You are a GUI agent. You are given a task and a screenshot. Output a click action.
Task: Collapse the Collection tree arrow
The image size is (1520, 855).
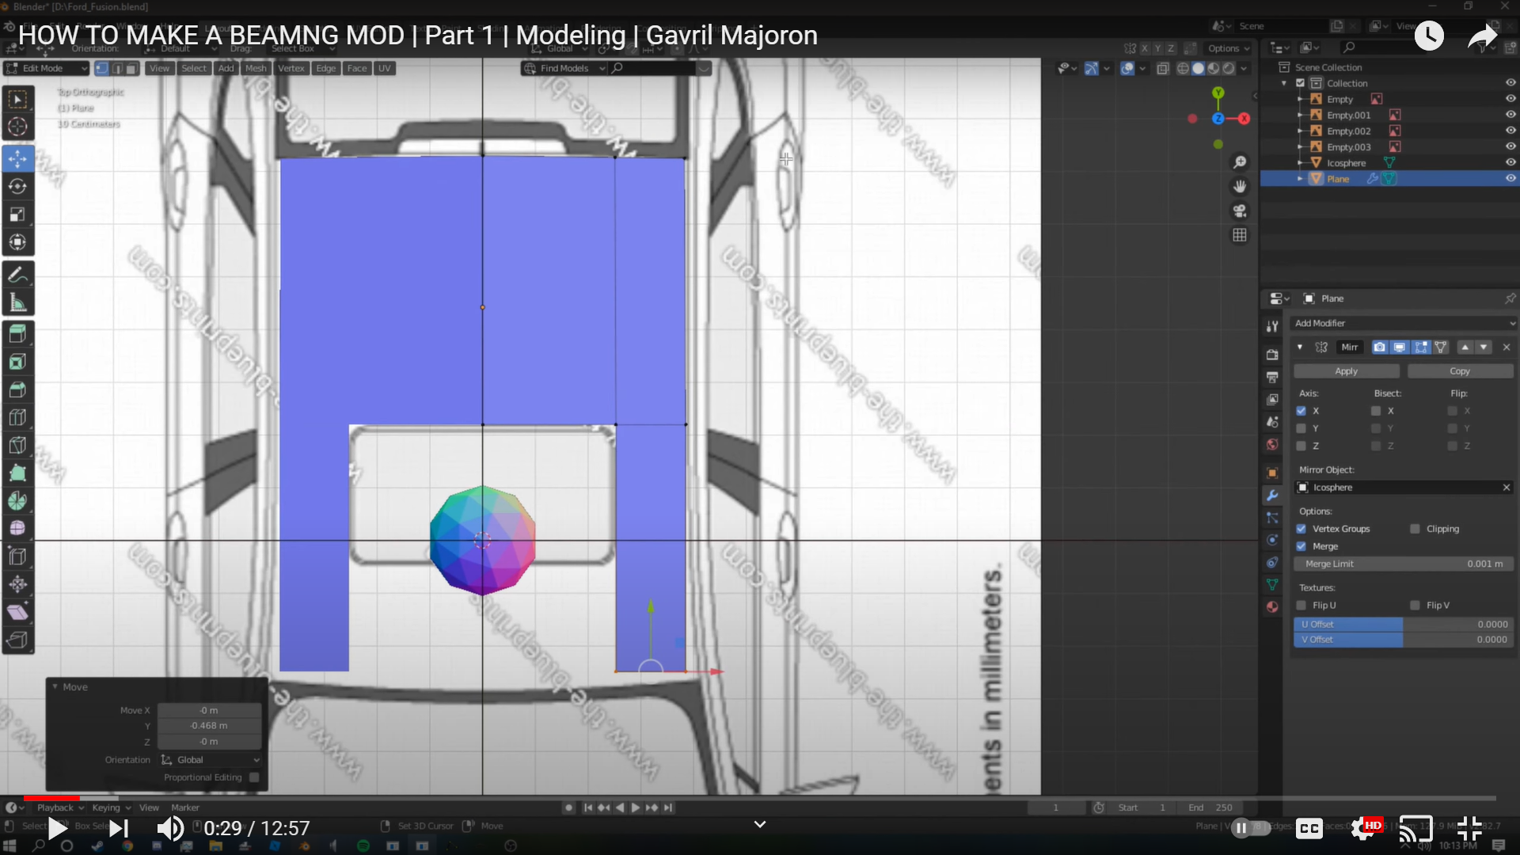pyautogui.click(x=1284, y=83)
